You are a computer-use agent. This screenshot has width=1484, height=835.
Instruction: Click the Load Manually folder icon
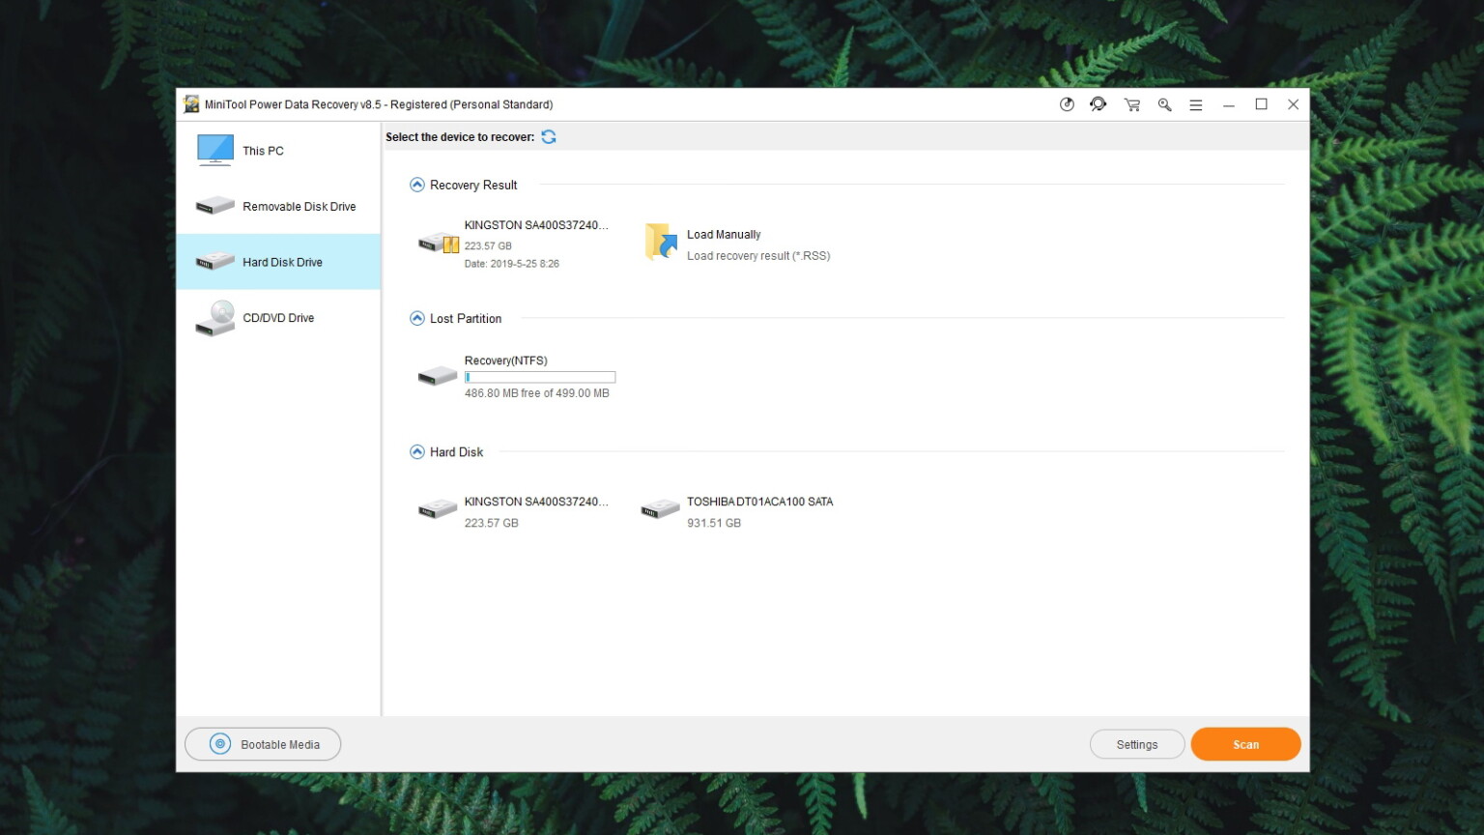pos(661,242)
